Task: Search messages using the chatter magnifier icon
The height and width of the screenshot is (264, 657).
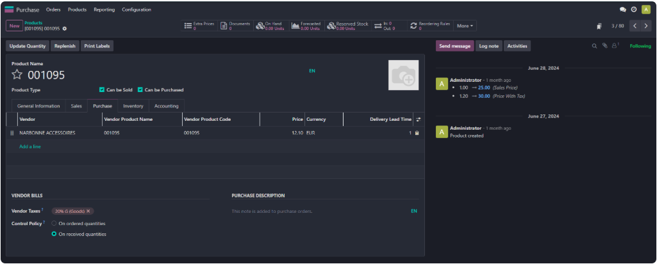Action: point(594,46)
